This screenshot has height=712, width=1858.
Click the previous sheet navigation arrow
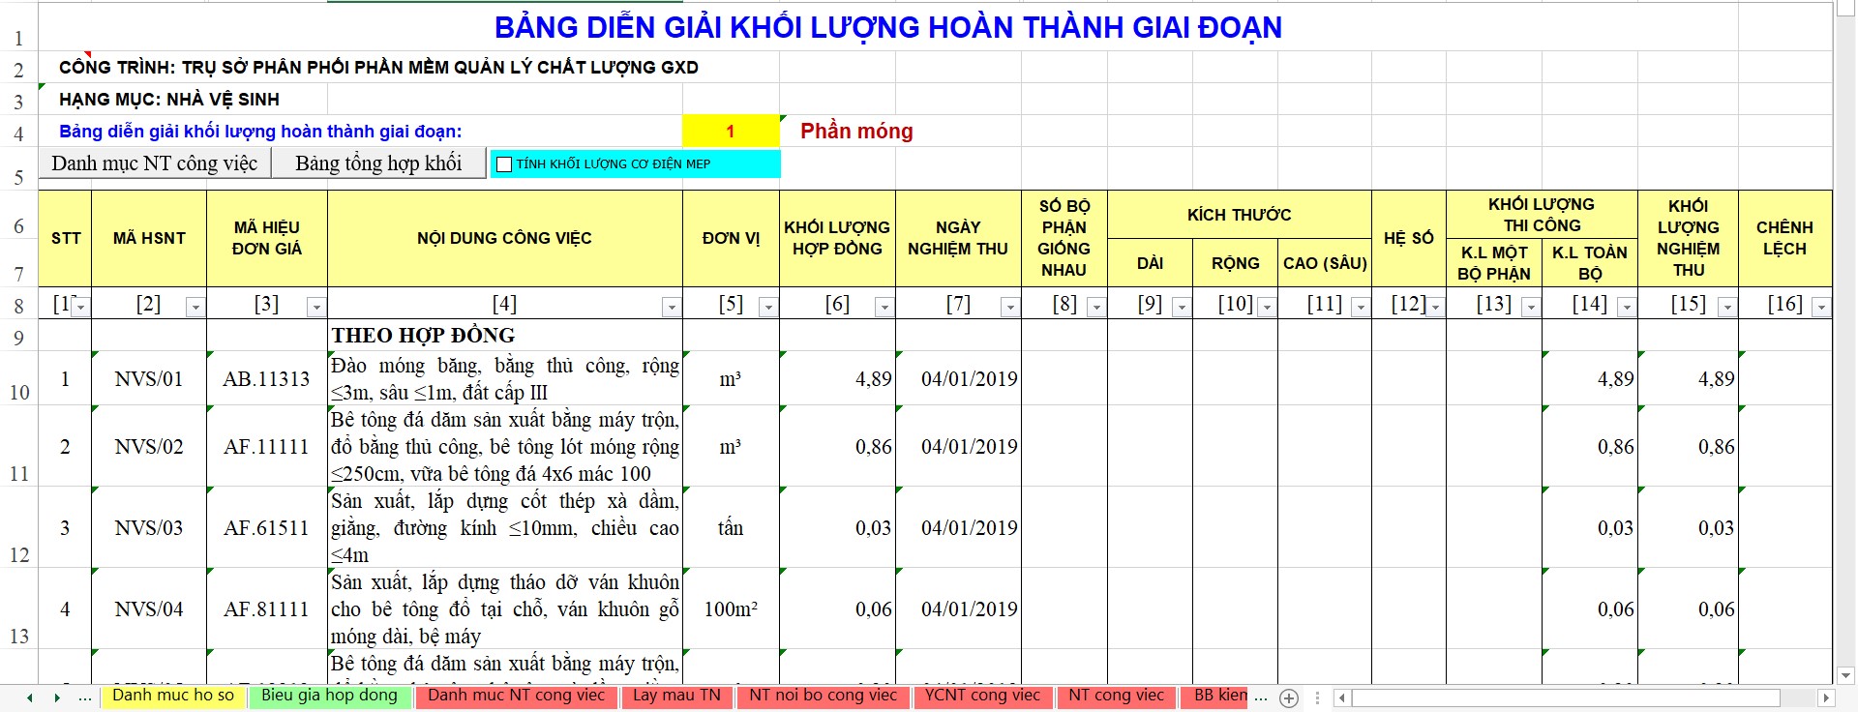pos(30,697)
